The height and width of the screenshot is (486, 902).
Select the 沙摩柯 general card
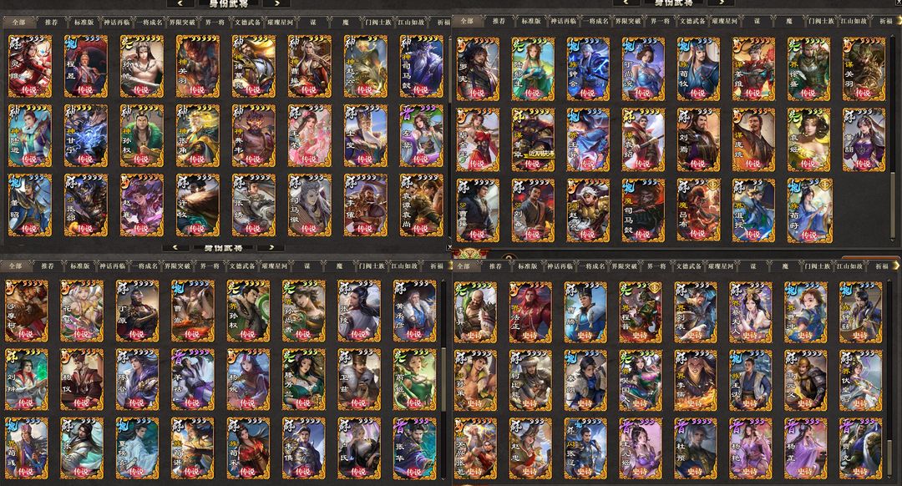click(27, 311)
